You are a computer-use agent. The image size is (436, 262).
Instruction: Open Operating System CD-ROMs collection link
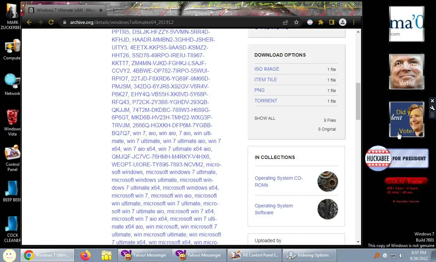279,181
